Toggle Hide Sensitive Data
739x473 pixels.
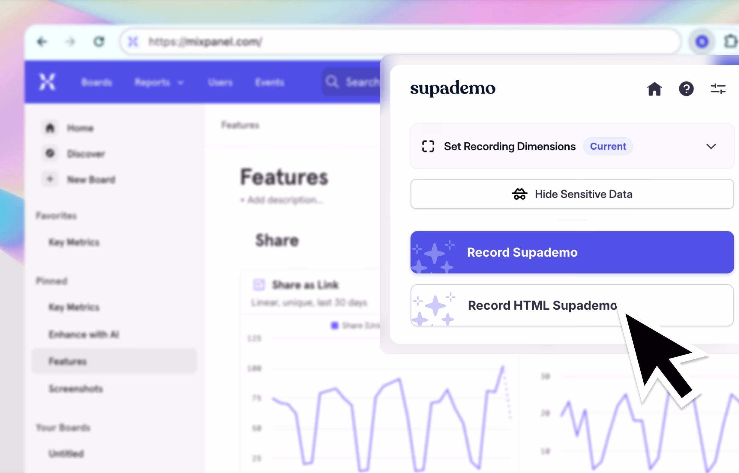tap(571, 194)
